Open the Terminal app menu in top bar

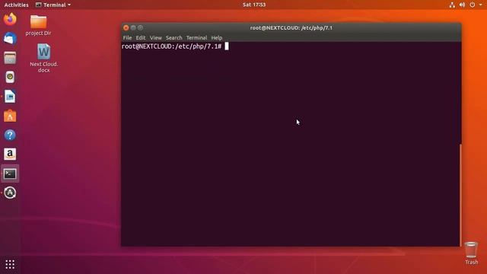pos(53,5)
